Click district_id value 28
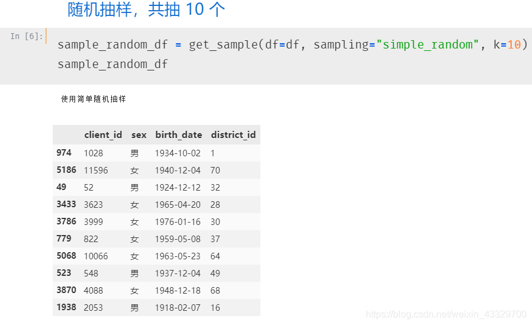This screenshot has height=325, width=532. click(215, 205)
